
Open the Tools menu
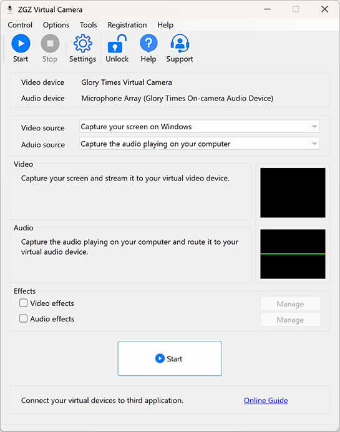[x=89, y=25]
